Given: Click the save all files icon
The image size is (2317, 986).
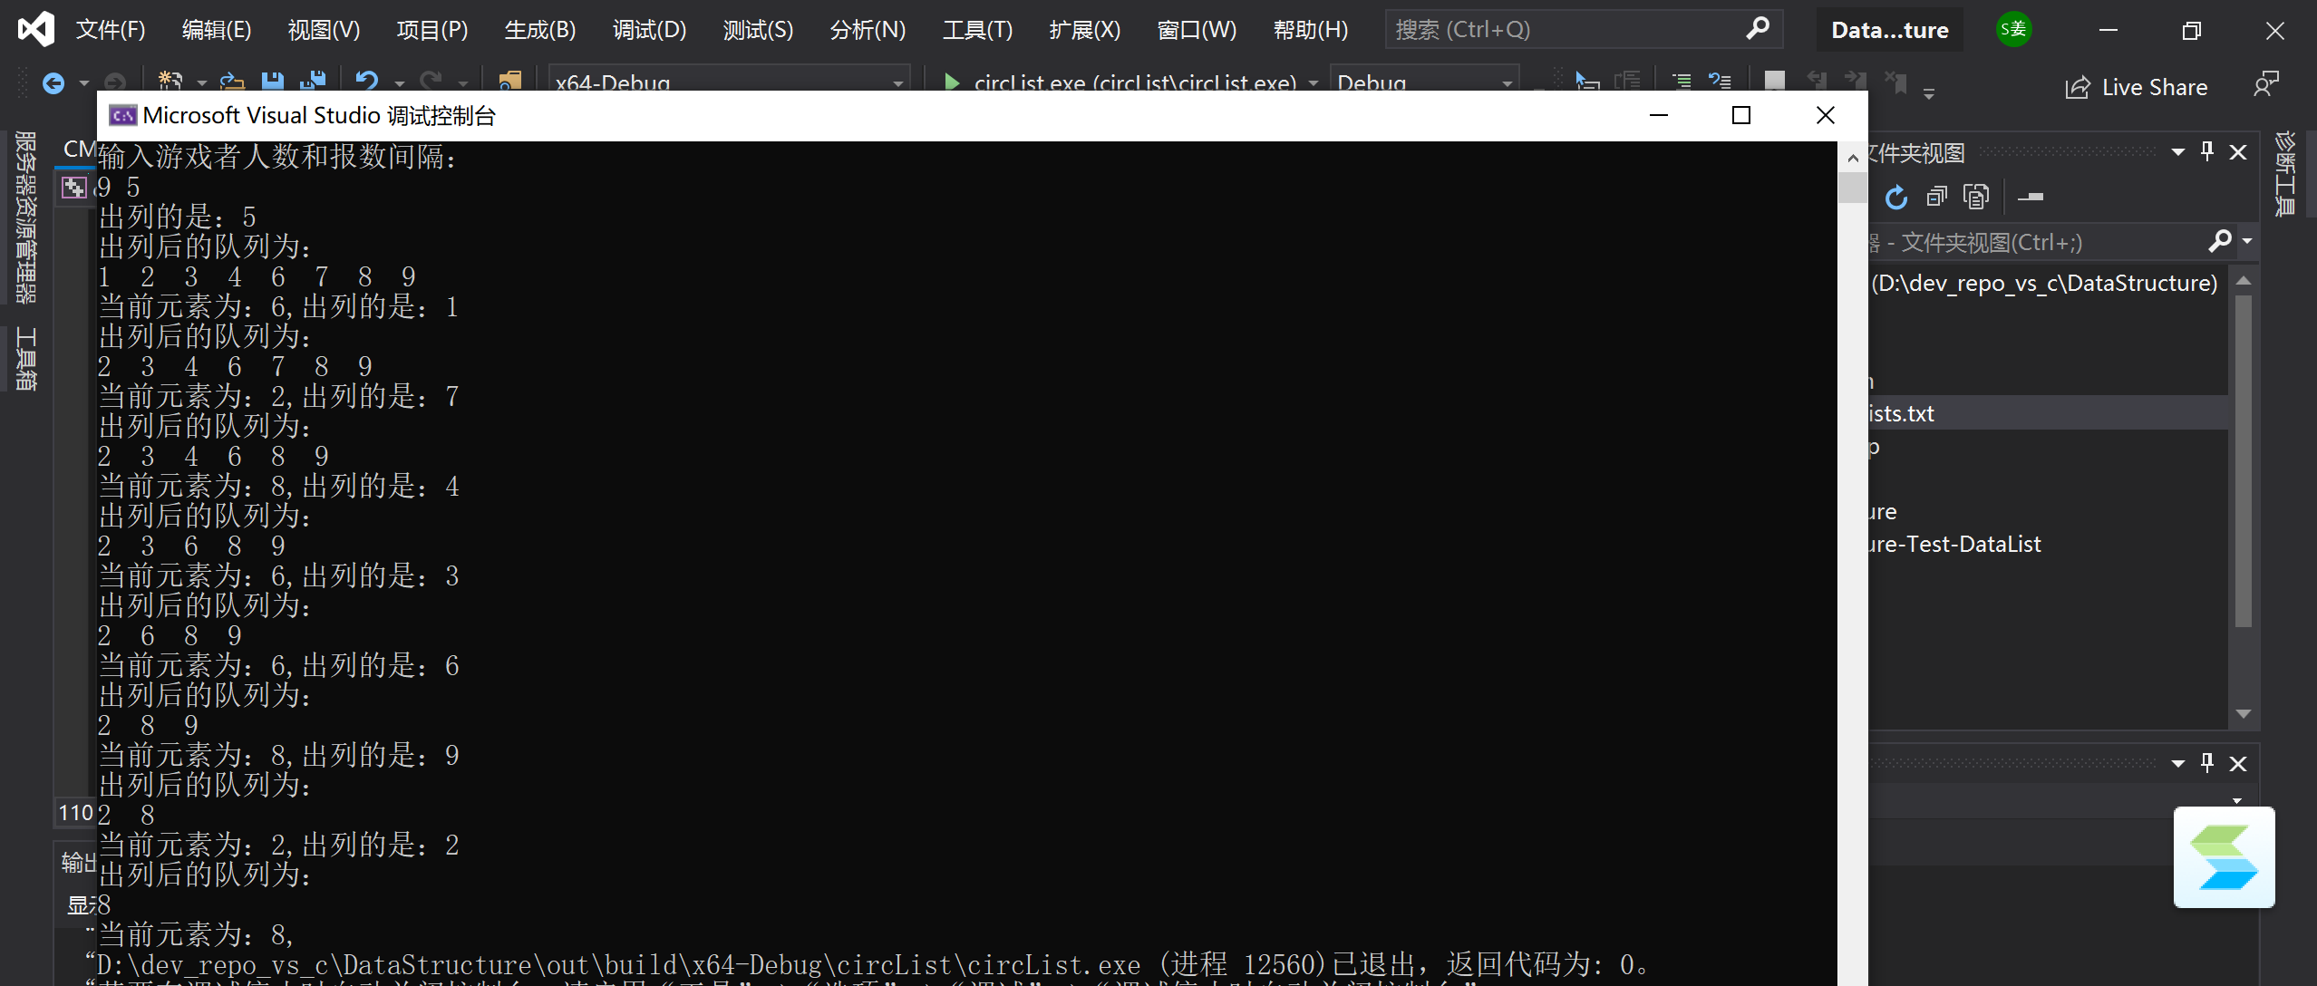Looking at the screenshot, I should [313, 82].
